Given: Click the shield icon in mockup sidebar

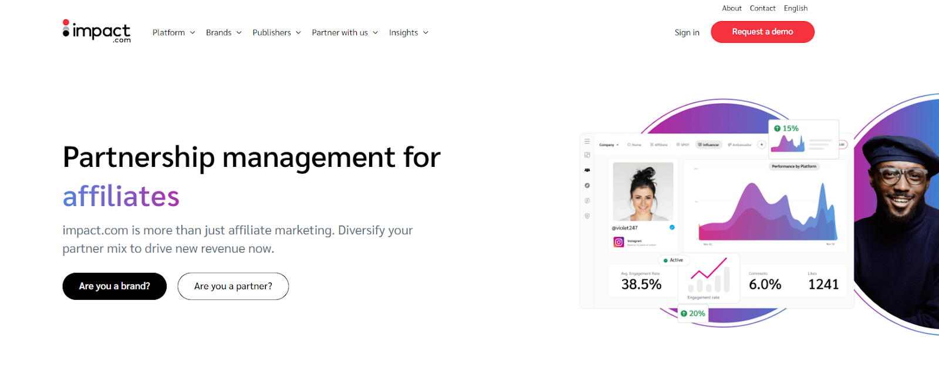Looking at the screenshot, I should coord(587,216).
